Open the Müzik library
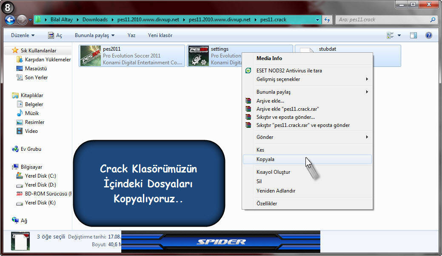Viewport: 442px width, 256px height. (28, 113)
